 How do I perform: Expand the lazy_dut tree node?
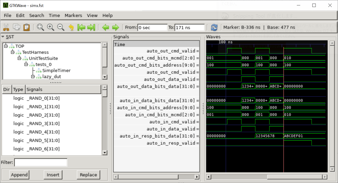[x=33, y=77]
